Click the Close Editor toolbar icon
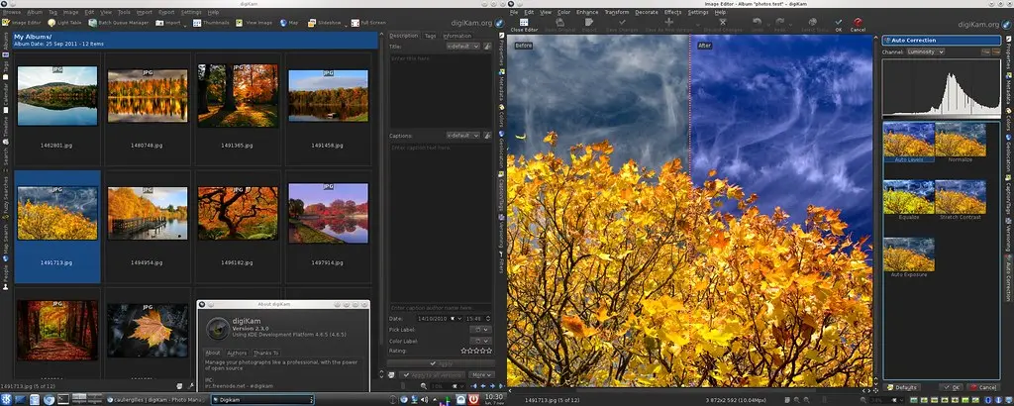 tap(524, 24)
